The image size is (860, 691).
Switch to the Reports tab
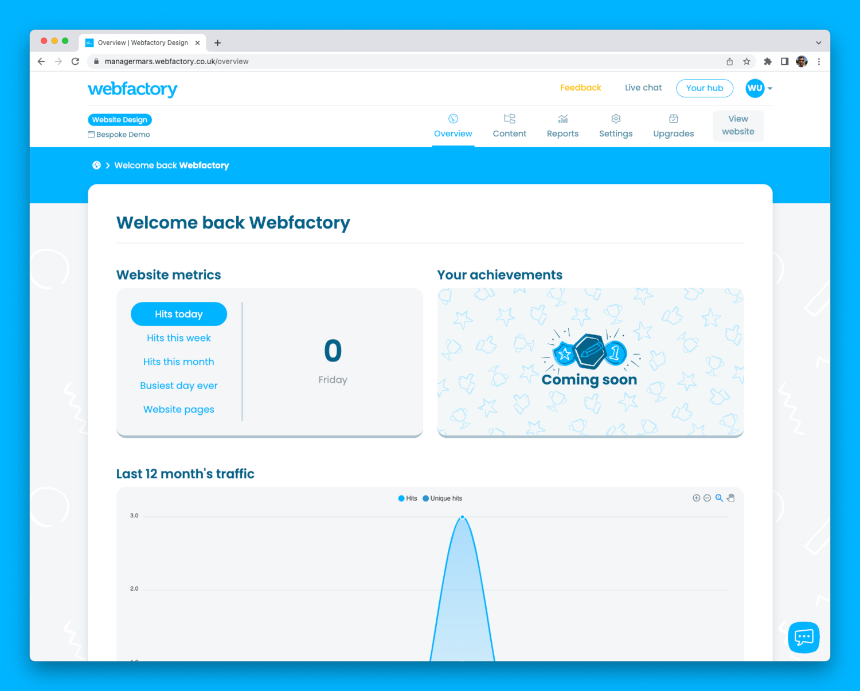click(562, 126)
